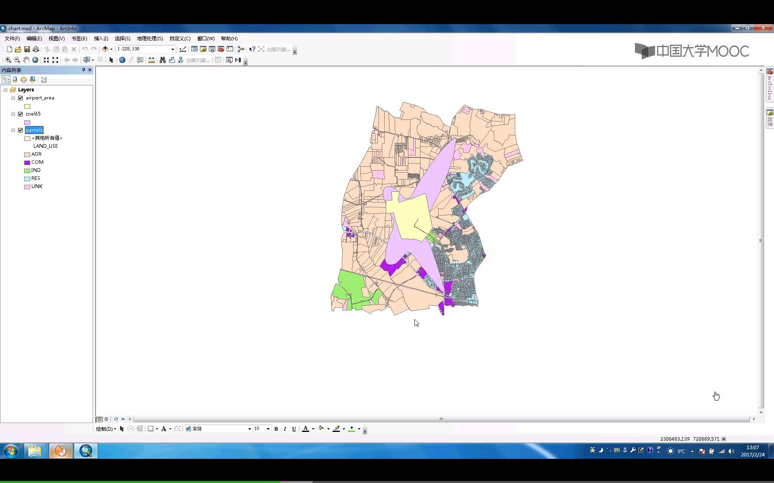Image resolution: width=774 pixels, height=483 pixels.
Task: Click the RES legend tree item
Action: point(35,178)
